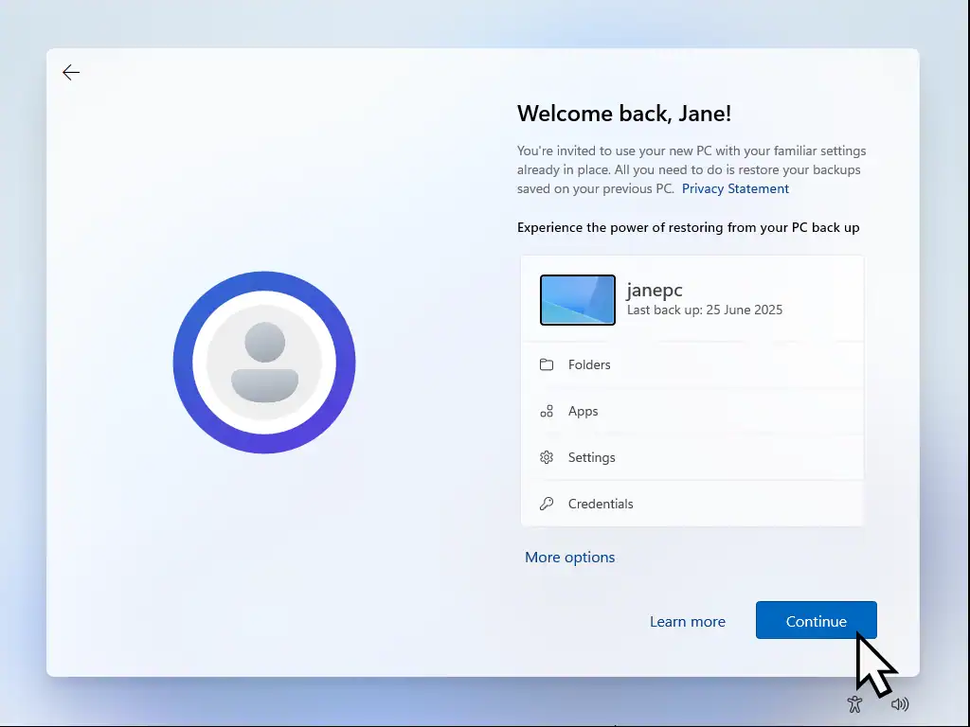Click the volume speaker icon
This screenshot has width=970, height=727.
click(x=900, y=704)
